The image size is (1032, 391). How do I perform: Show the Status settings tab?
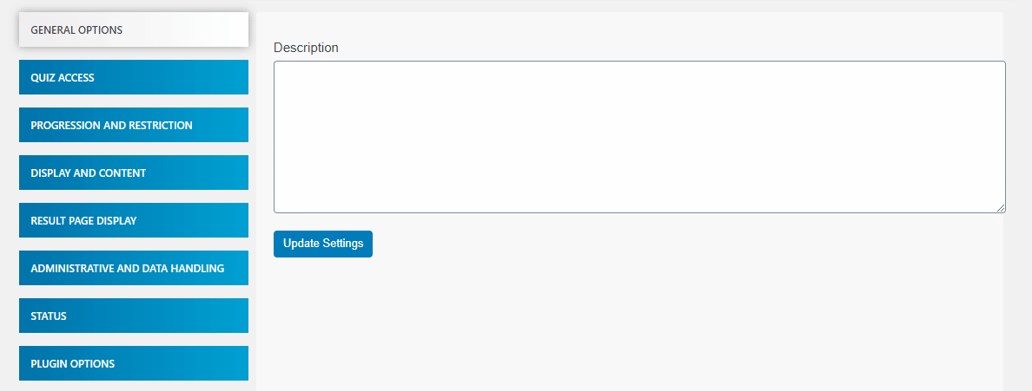coord(134,316)
